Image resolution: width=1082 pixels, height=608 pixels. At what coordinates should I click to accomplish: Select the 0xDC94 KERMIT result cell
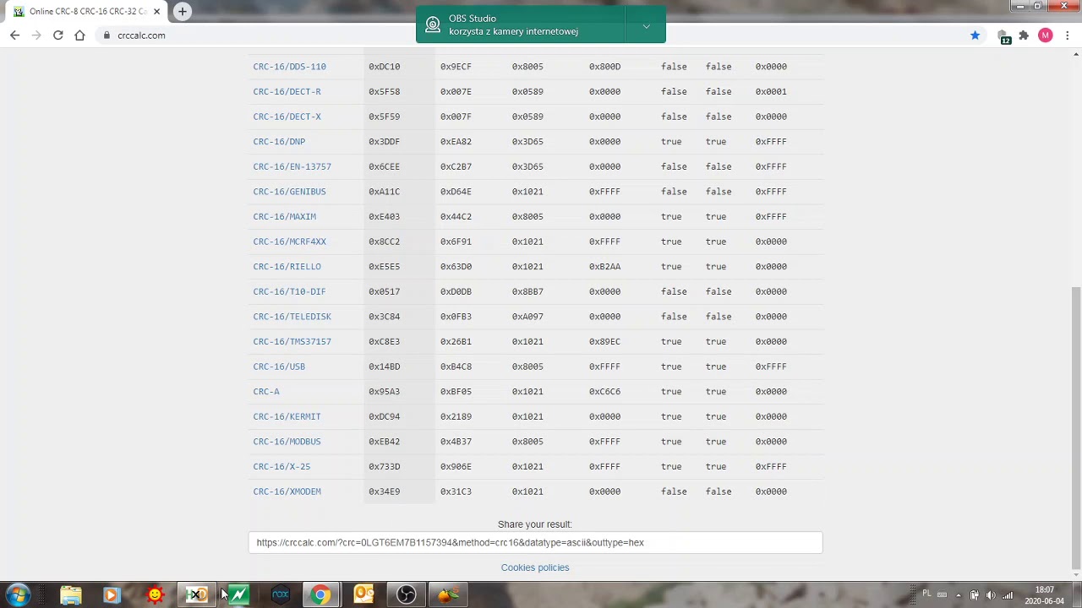[x=385, y=416]
